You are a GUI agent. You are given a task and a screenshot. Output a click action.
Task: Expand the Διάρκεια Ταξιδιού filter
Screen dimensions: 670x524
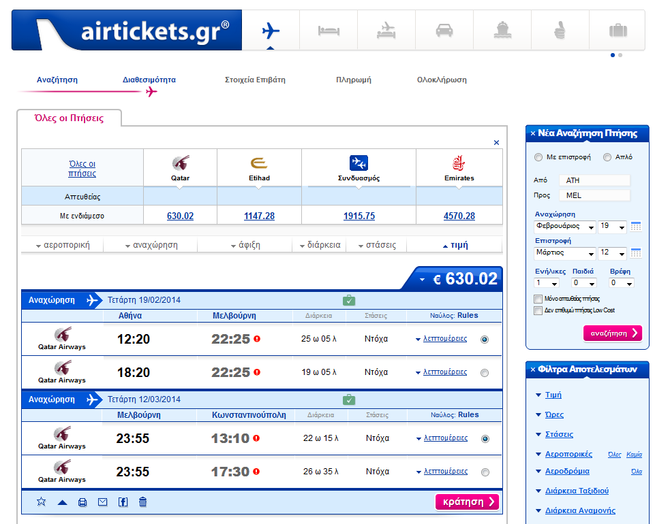click(x=577, y=491)
